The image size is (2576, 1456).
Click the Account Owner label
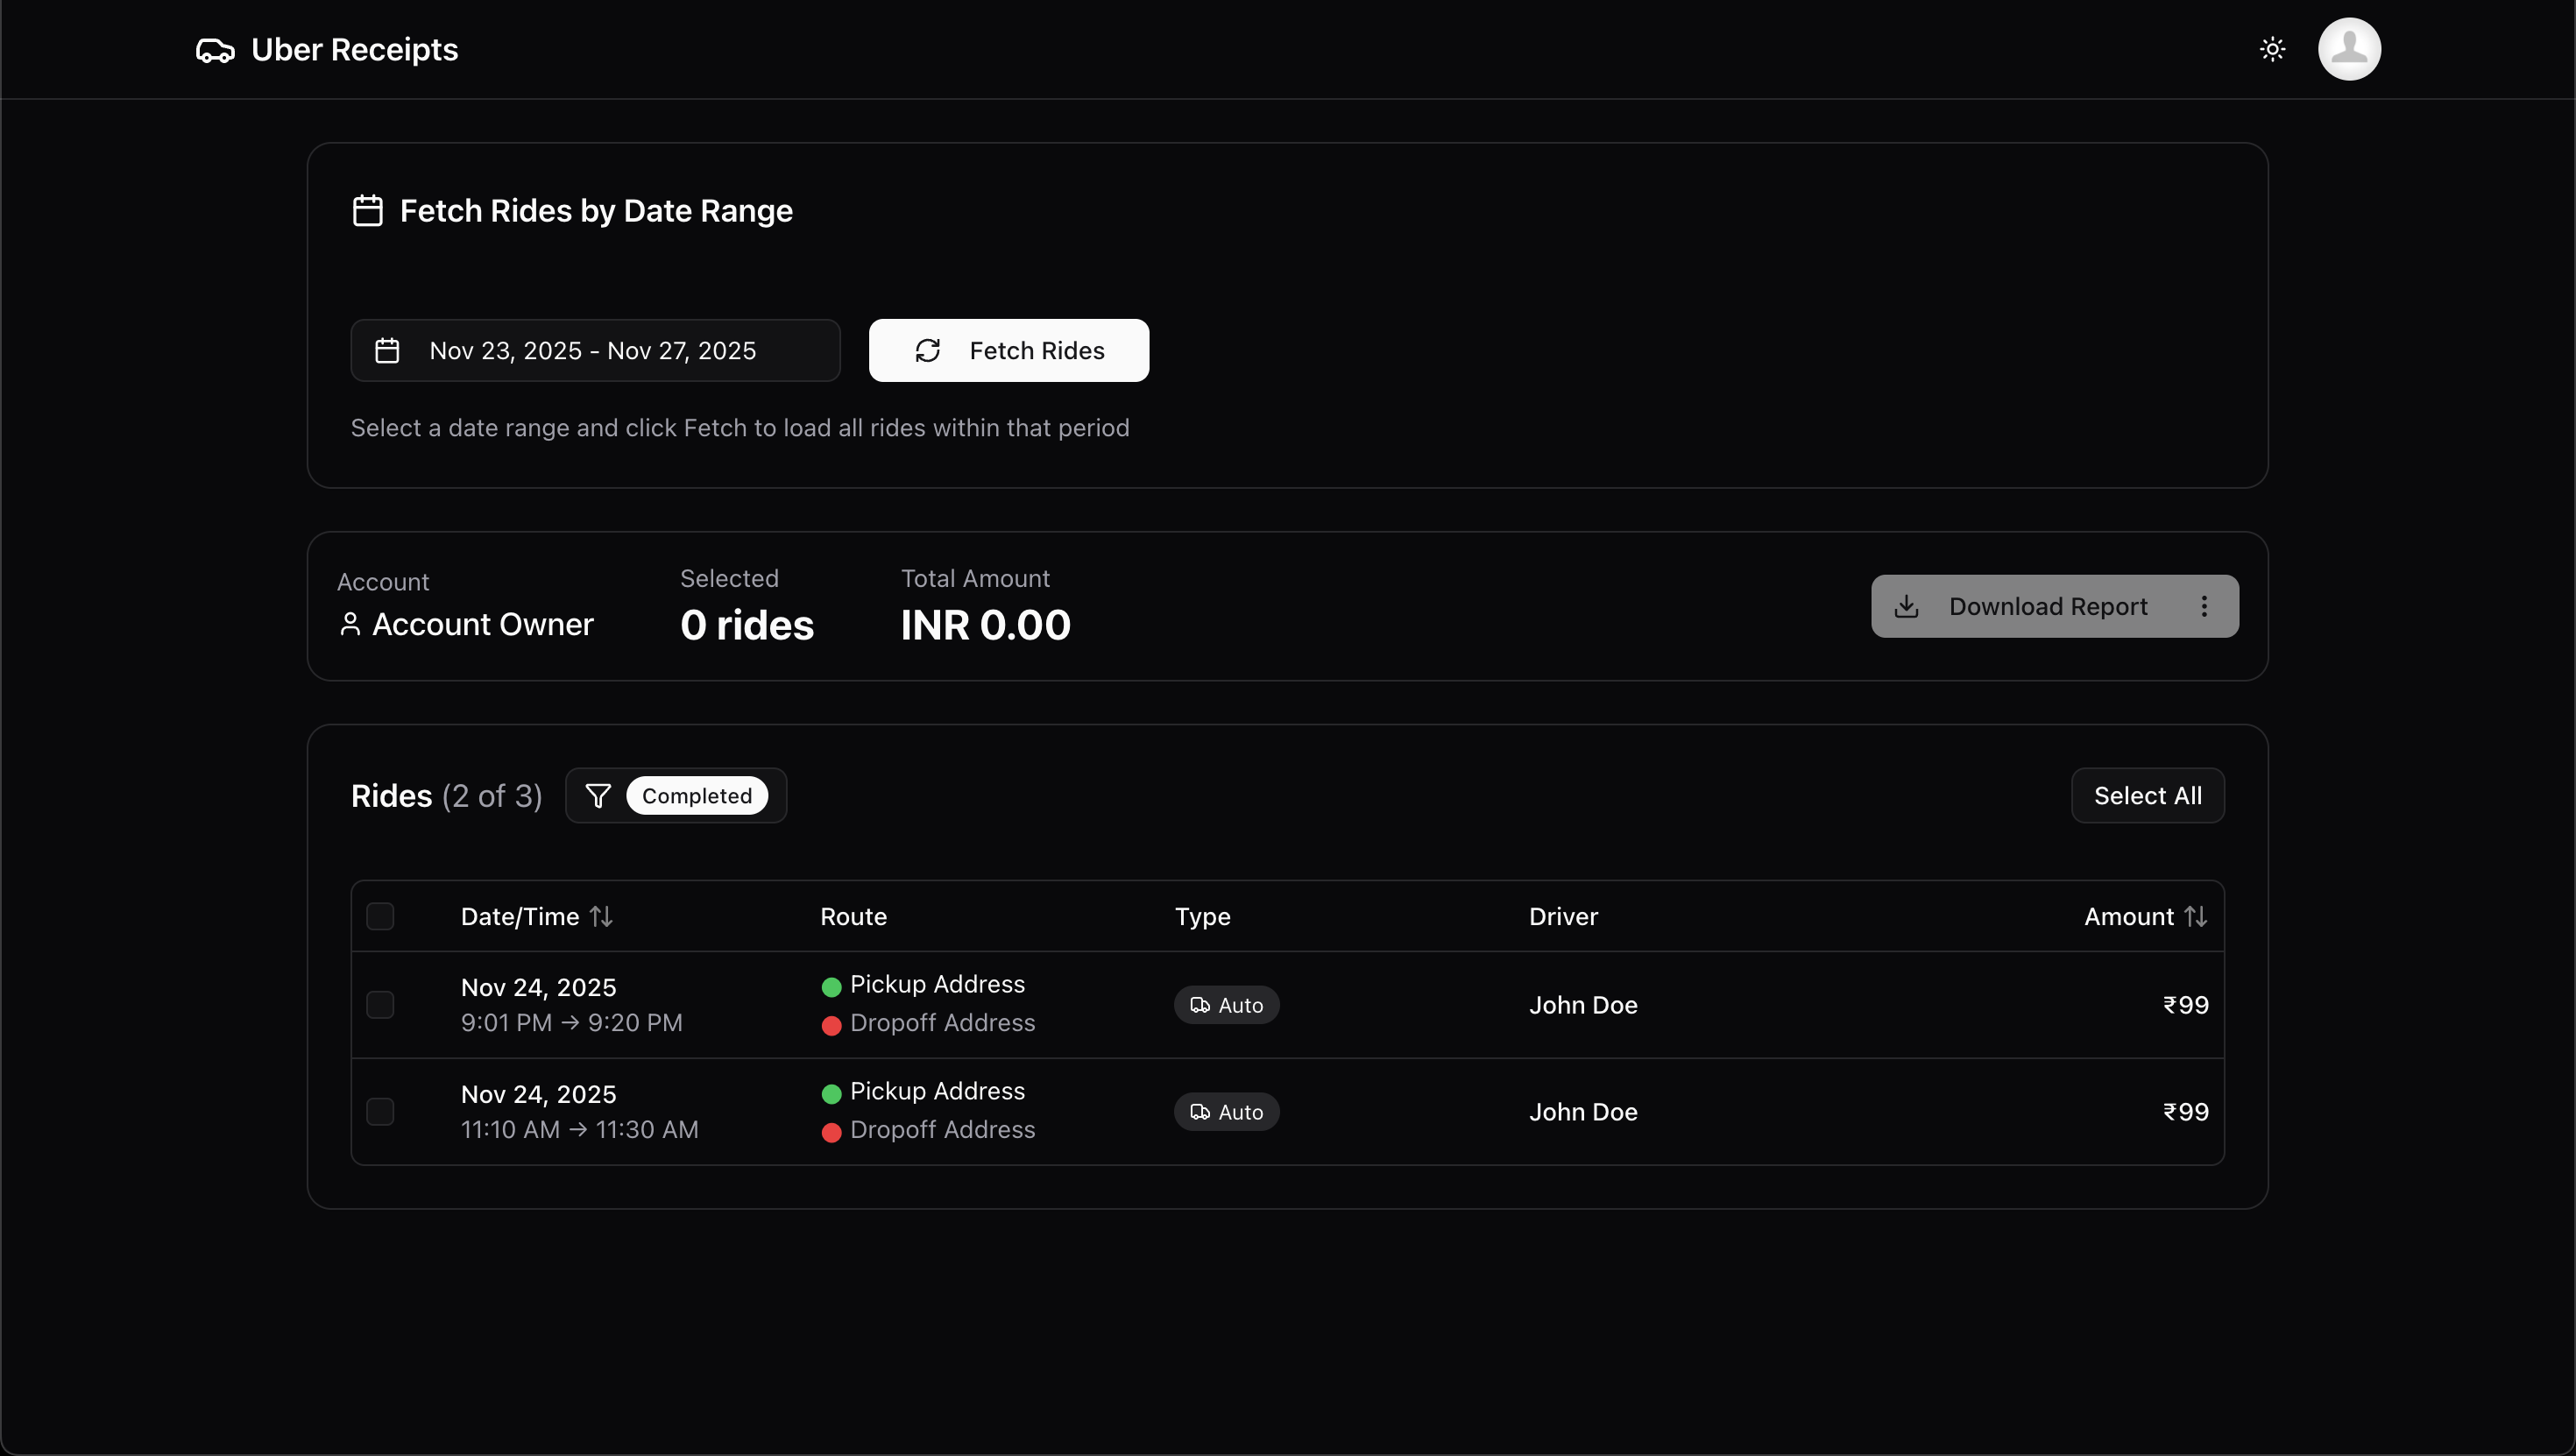tap(482, 625)
